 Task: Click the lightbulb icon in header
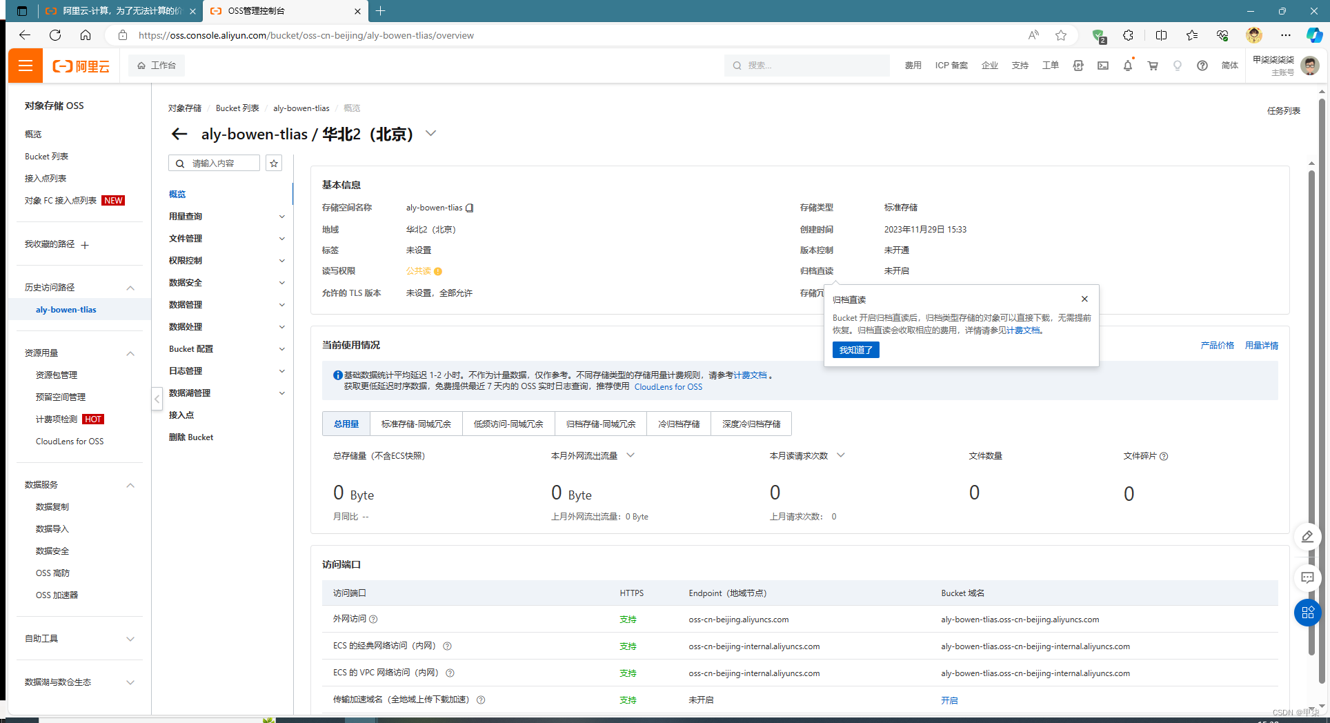coord(1178,66)
